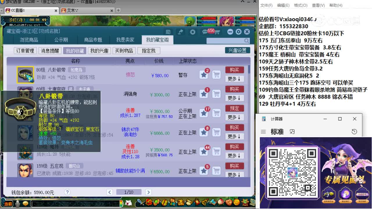
Task: Expand 更多 menu for ¥6500.00 row
Action: coord(235,174)
